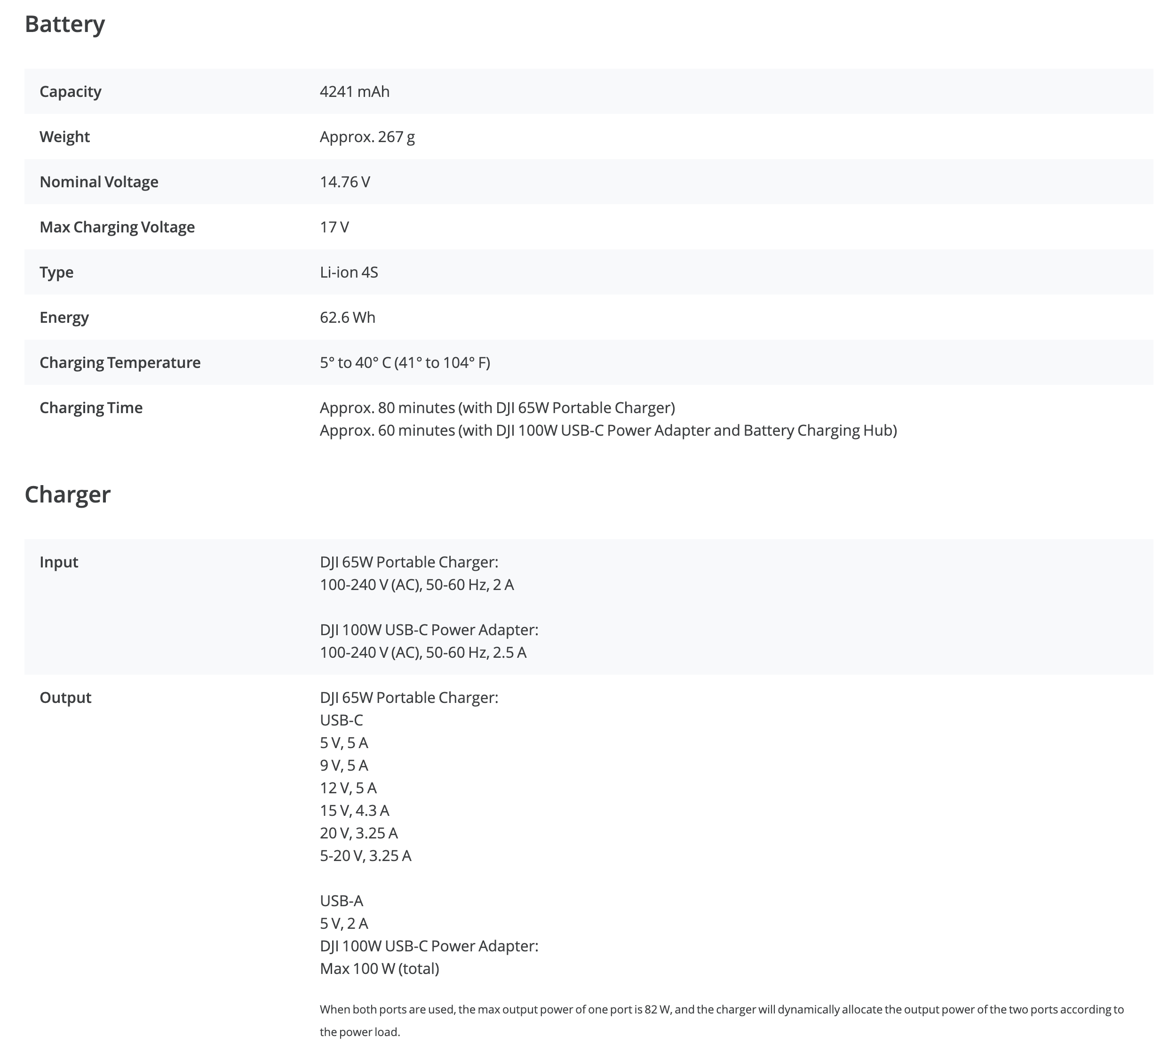Click the Li-ion 4S type value

tap(349, 272)
